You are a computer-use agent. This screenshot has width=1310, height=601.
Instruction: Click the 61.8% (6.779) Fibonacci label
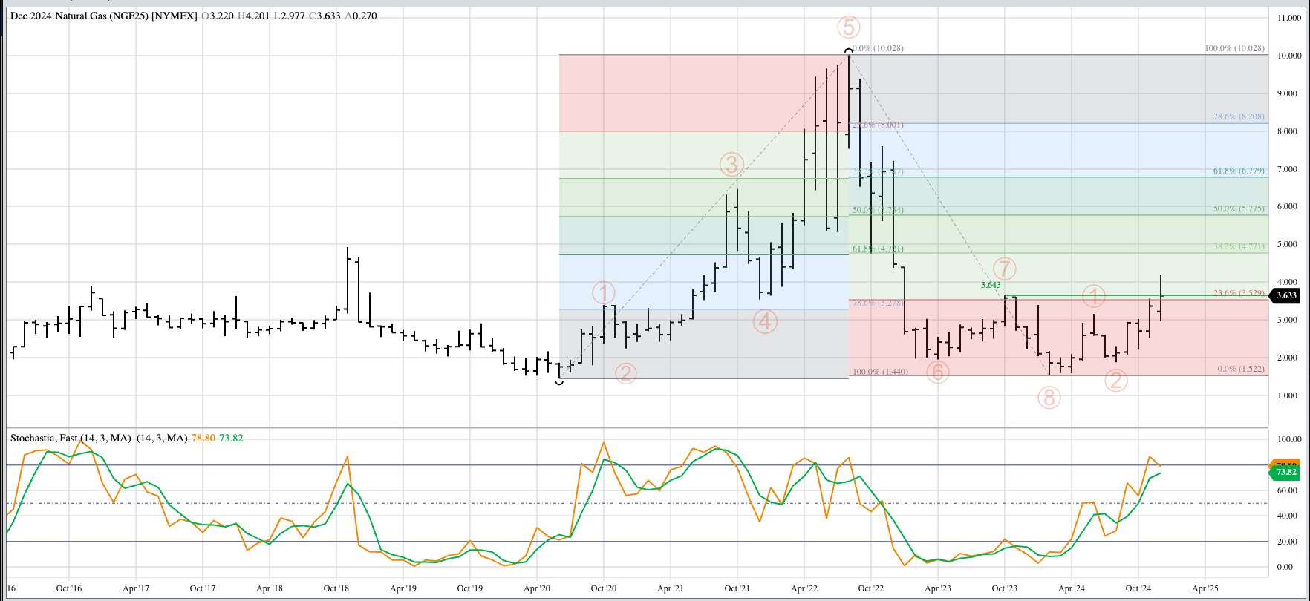click(x=1238, y=171)
